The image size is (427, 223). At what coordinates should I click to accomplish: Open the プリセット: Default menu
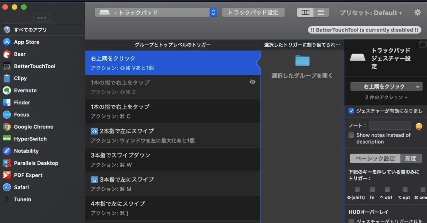(x=371, y=13)
